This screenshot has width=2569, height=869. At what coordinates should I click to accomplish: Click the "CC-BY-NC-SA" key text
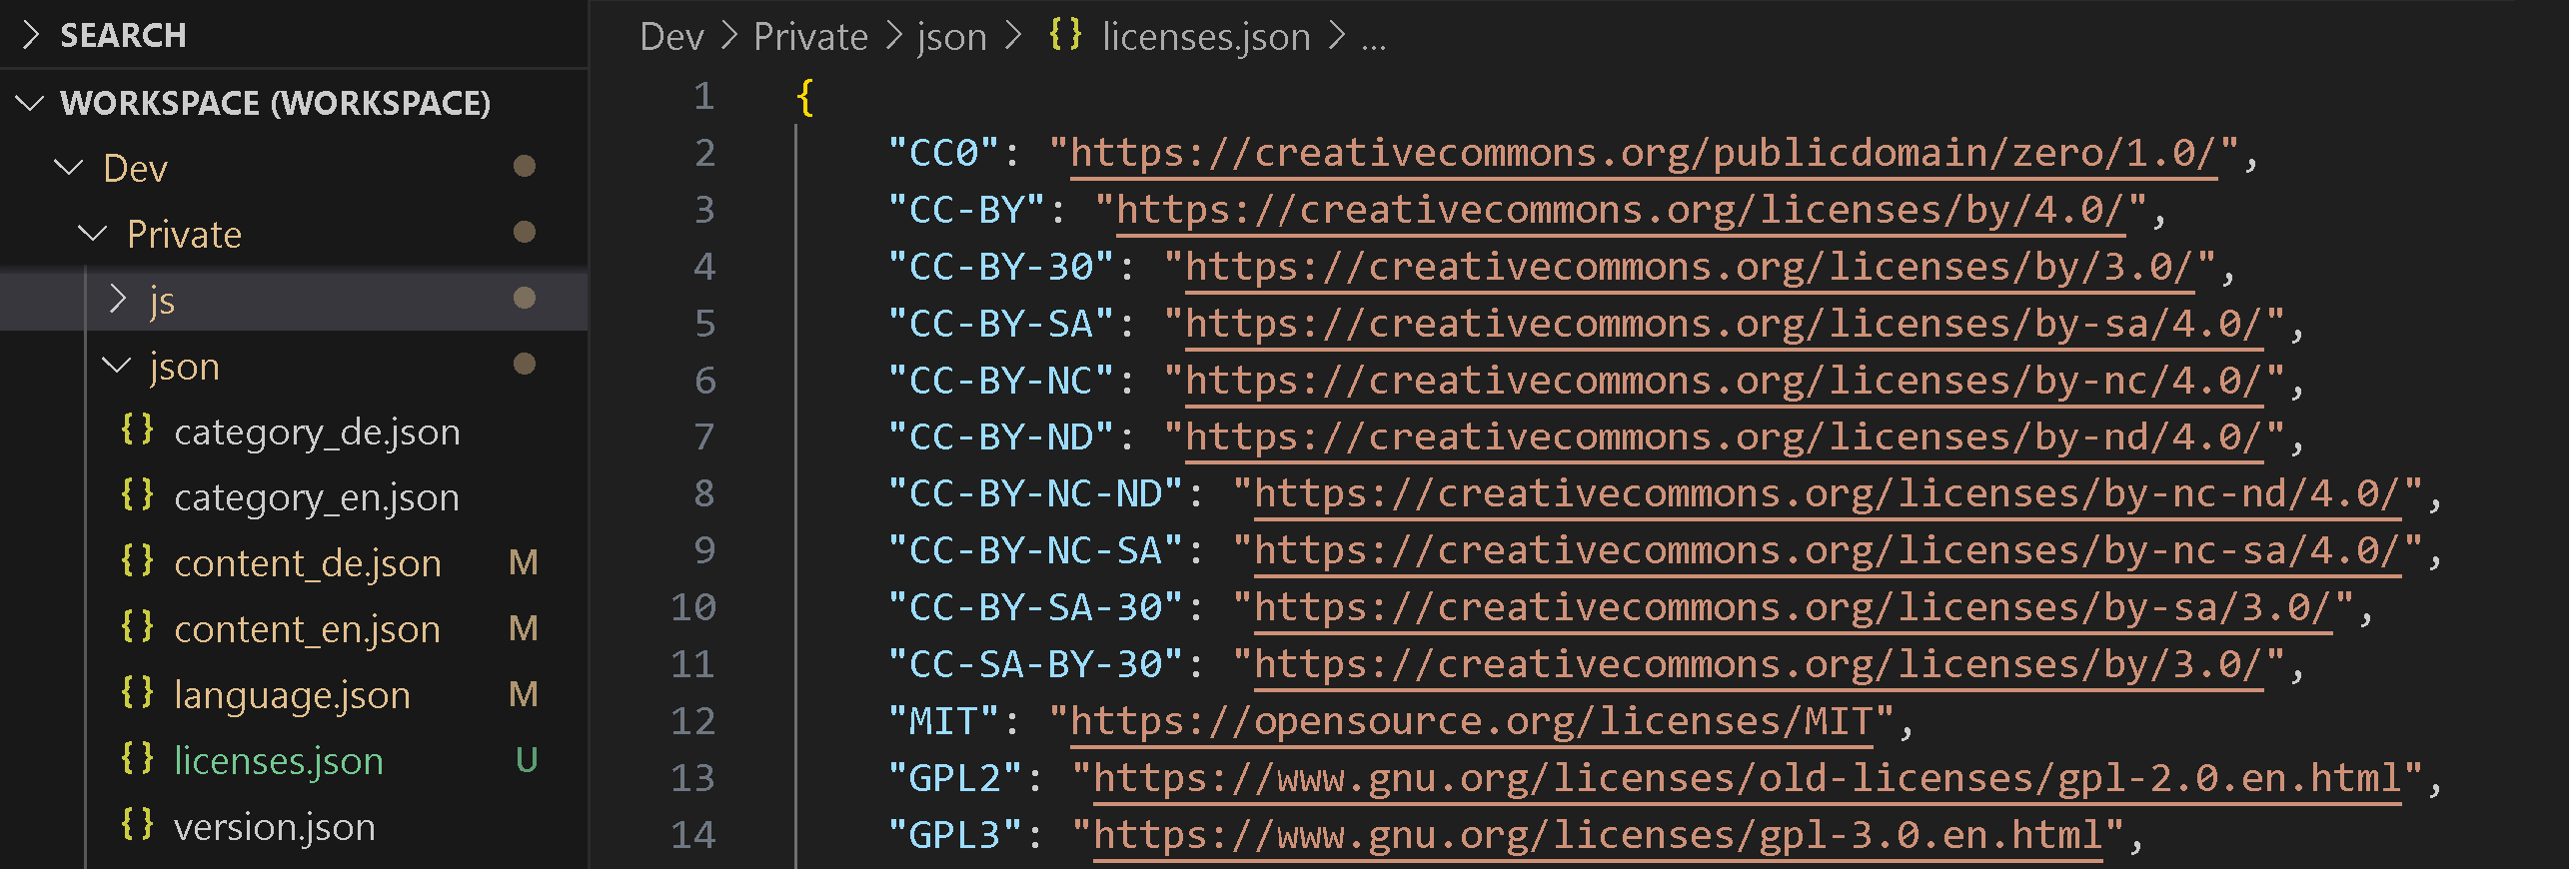(1035, 550)
